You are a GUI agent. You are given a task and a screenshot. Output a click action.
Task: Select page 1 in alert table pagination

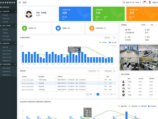[x=94, y=94]
